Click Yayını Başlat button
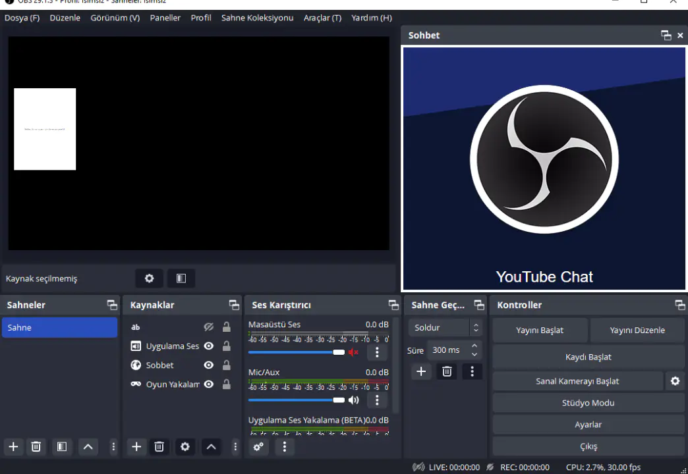The height and width of the screenshot is (474, 688). (540, 330)
